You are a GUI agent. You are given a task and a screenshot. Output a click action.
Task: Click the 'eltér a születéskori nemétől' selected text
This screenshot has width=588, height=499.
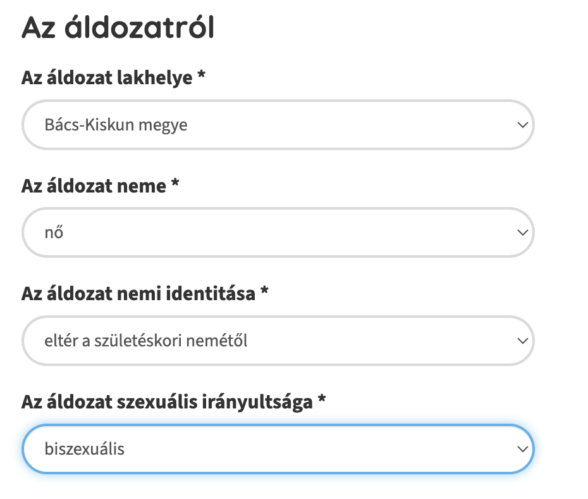146,341
